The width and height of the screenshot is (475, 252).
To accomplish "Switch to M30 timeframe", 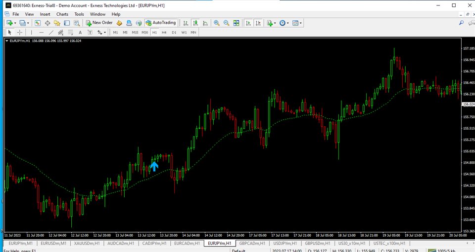I will click(145, 32).
